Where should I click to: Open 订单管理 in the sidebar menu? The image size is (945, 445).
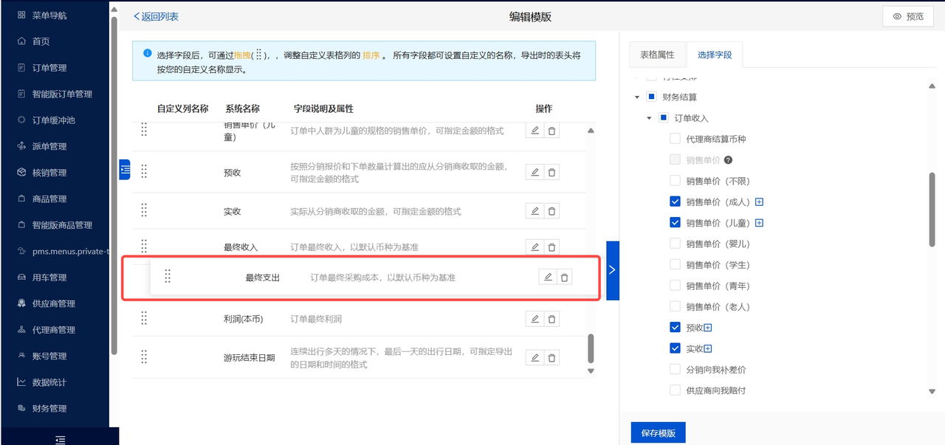coord(49,68)
